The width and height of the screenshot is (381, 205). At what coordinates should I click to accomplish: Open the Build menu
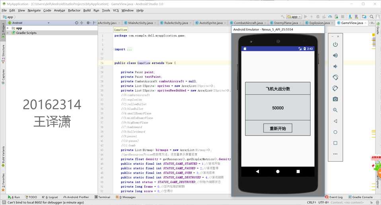[87, 10]
